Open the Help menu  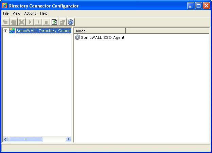click(44, 13)
